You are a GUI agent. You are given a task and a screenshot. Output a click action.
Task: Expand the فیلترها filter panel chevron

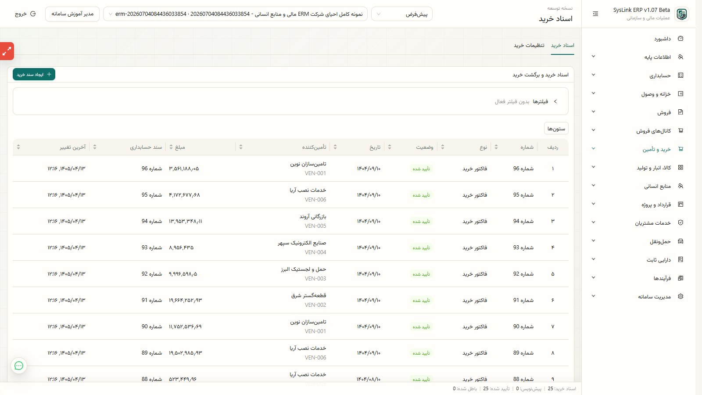pyautogui.click(x=555, y=101)
